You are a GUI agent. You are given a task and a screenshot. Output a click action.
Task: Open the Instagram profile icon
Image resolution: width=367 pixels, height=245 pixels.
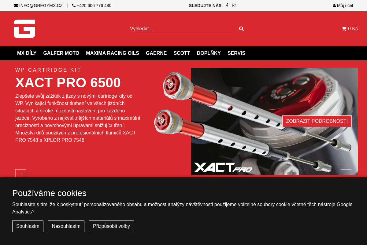pyautogui.click(x=234, y=6)
